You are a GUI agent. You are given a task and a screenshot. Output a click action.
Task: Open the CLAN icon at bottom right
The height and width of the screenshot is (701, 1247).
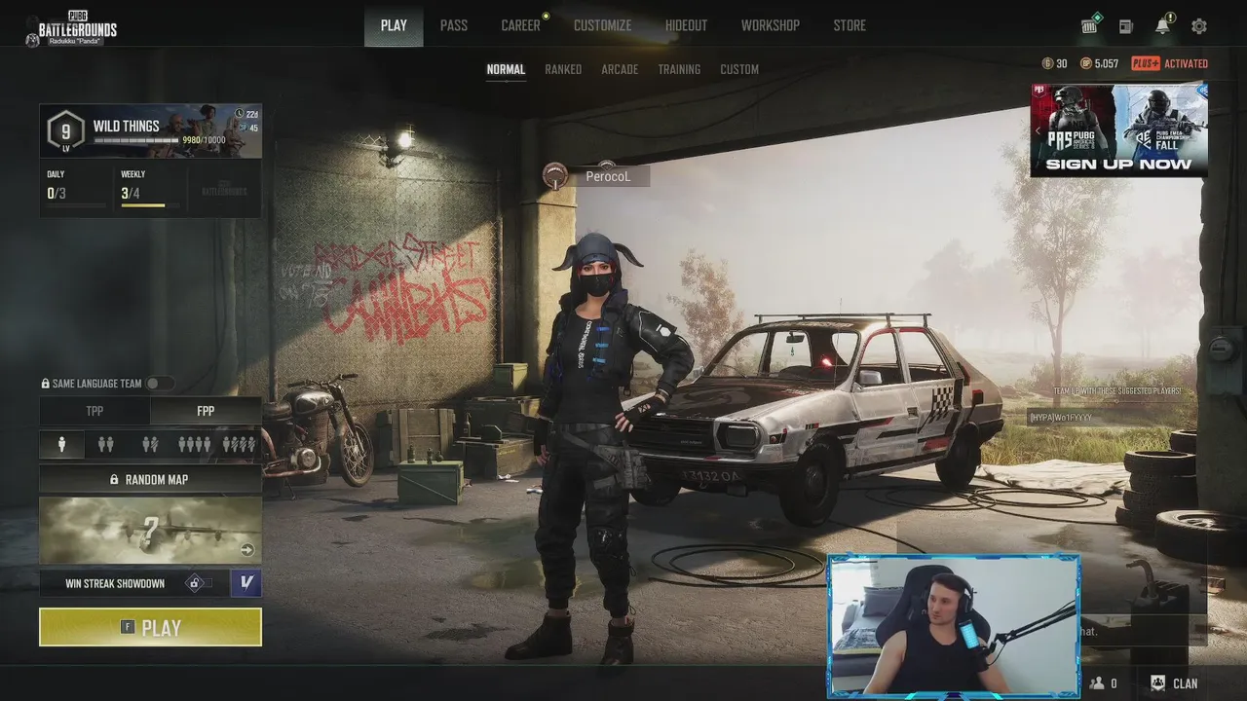tap(1158, 683)
